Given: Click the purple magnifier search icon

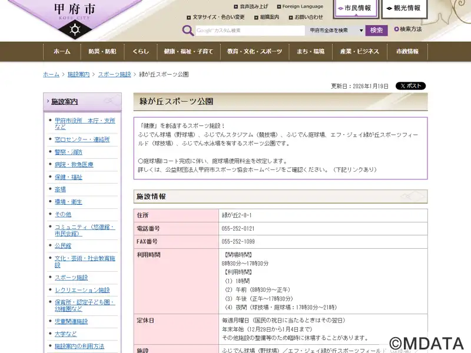Looking at the screenshot, I should click(188, 31).
